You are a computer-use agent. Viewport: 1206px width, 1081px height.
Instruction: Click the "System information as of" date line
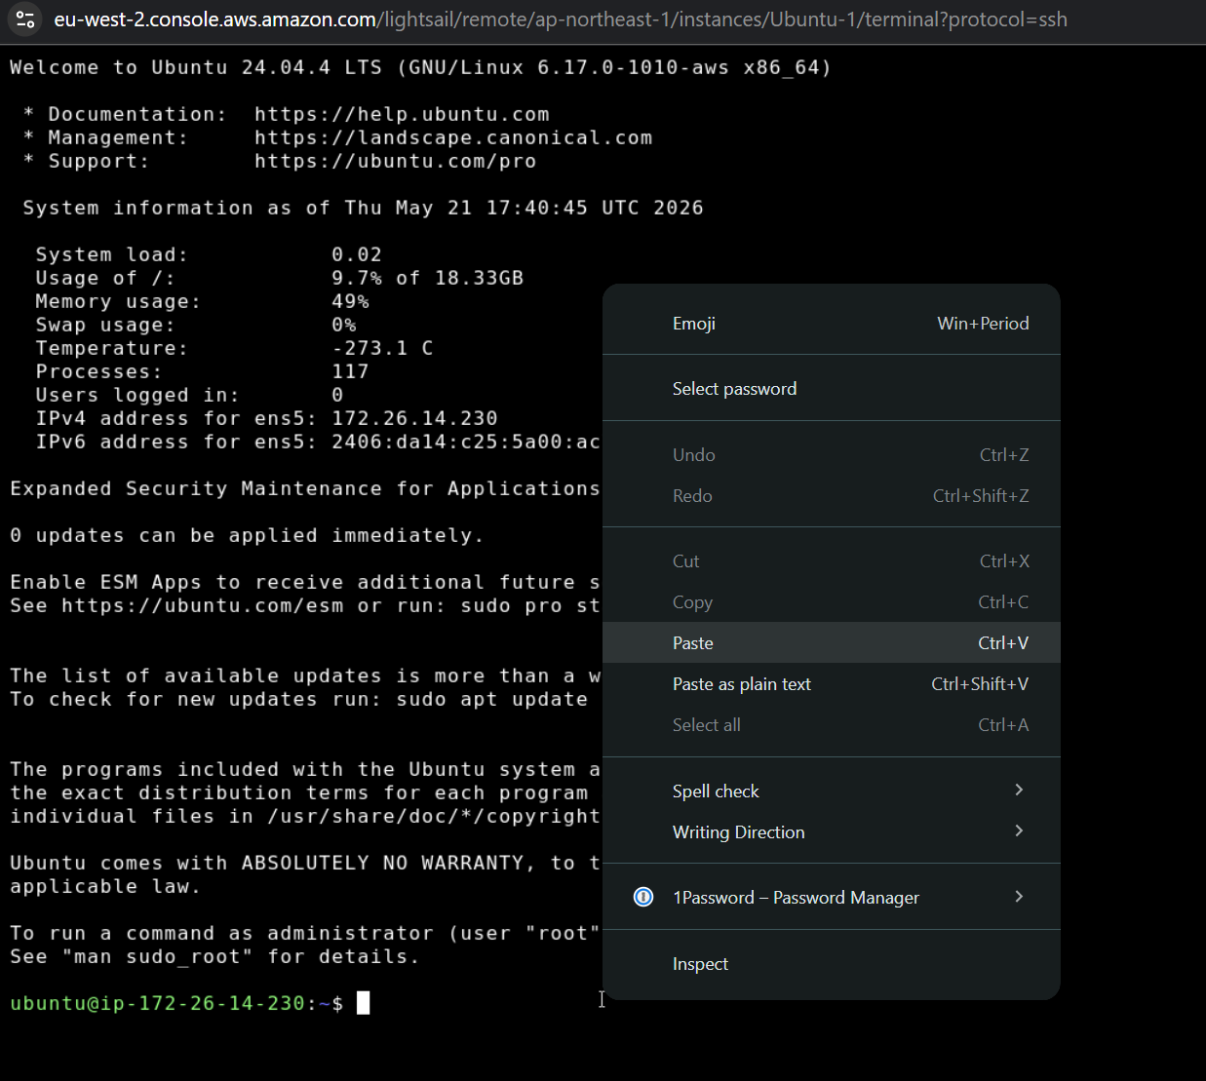pos(363,208)
